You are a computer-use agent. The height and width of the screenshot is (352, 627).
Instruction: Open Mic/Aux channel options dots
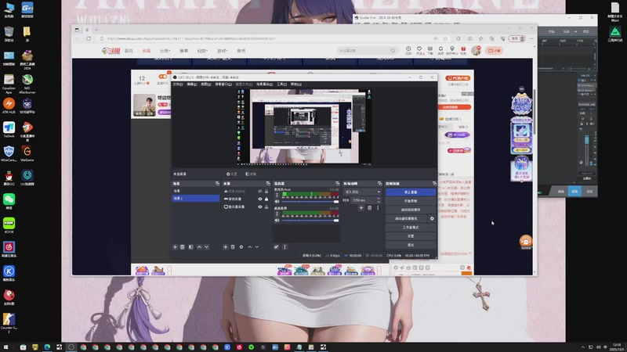coord(277,195)
